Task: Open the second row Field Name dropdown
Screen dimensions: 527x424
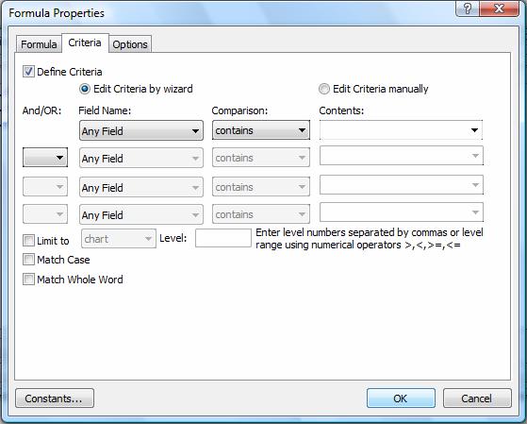Action: [141, 158]
